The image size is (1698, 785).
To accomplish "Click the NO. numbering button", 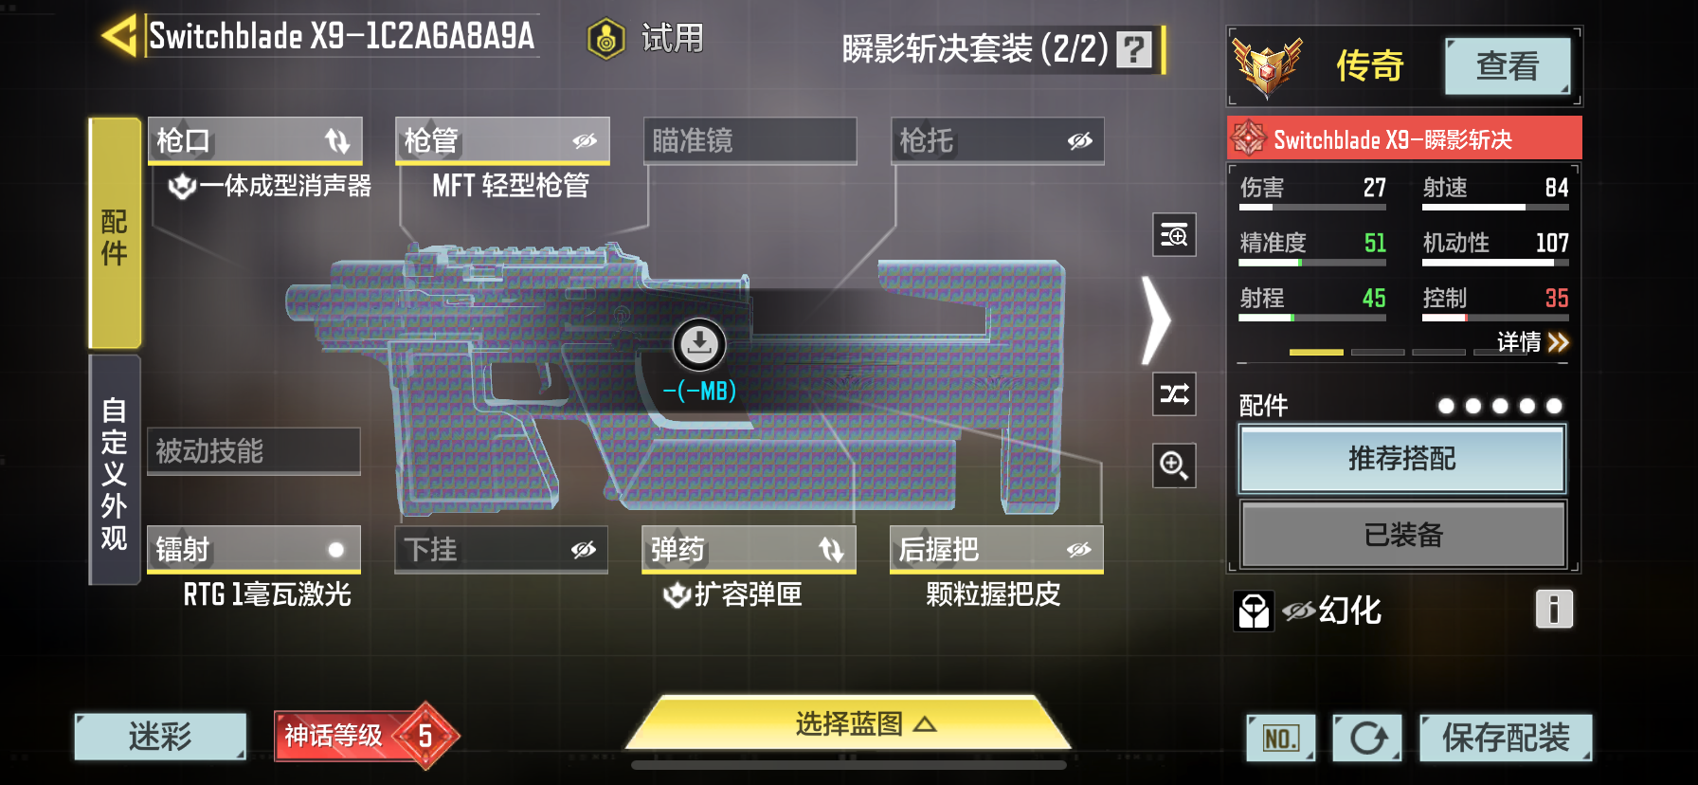I will click(x=1281, y=739).
